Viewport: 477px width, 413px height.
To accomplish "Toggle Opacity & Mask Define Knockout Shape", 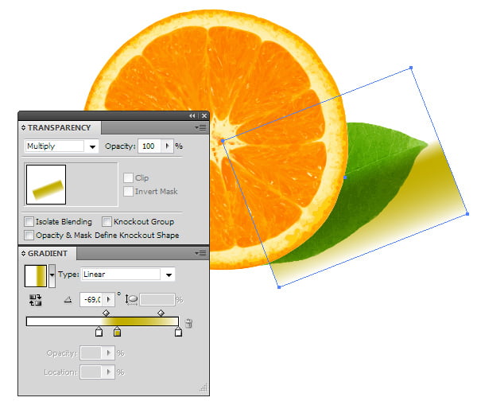I will tap(29, 235).
